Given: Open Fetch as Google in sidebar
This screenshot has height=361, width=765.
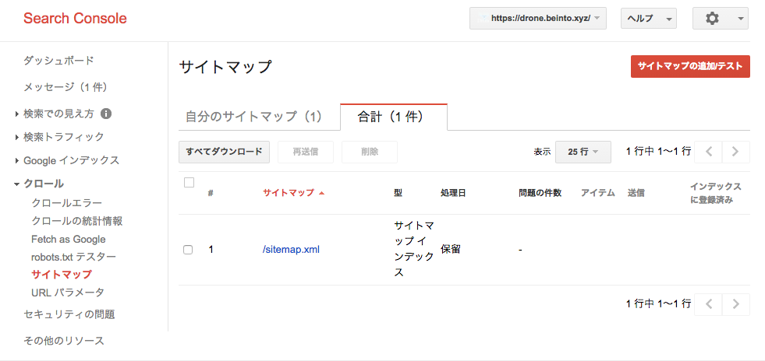Looking at the screenshot, I should 69,240.
